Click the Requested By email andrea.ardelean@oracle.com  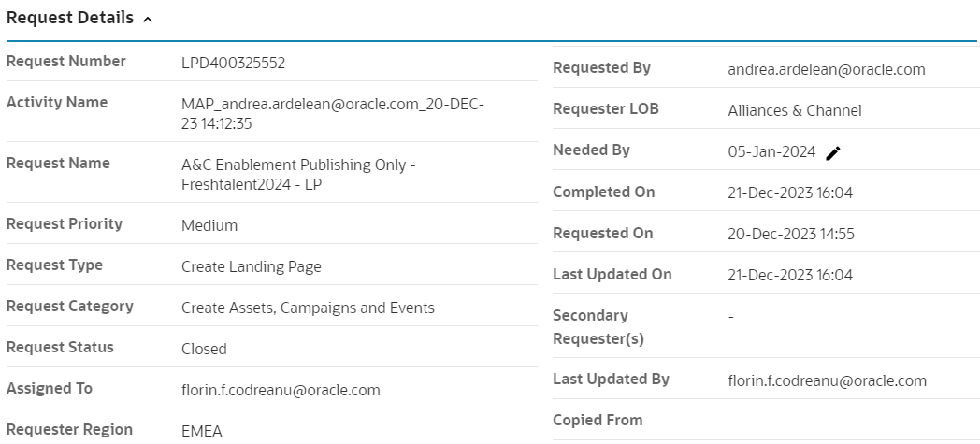[x=826, y=69]
